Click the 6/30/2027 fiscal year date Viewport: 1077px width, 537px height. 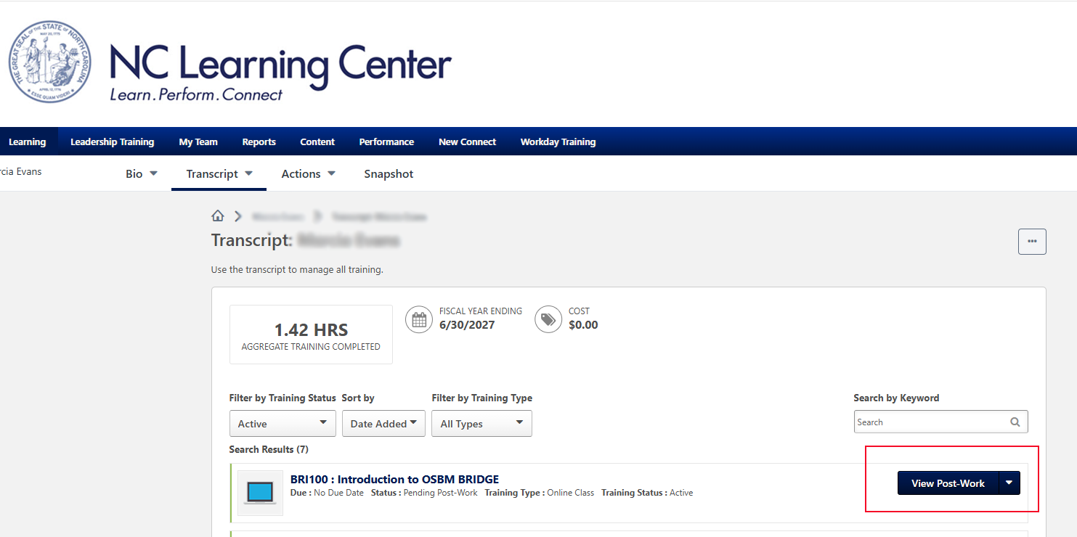(467, 325)
